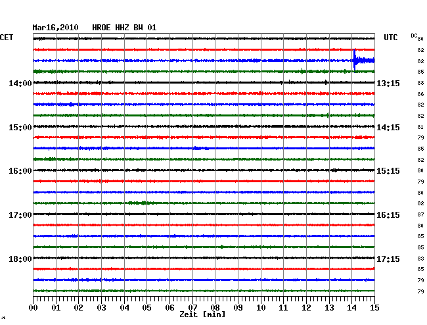Click the black trace on the 18:00 row
This screenshot has width=427, height=325.
(x=204, y=258)
